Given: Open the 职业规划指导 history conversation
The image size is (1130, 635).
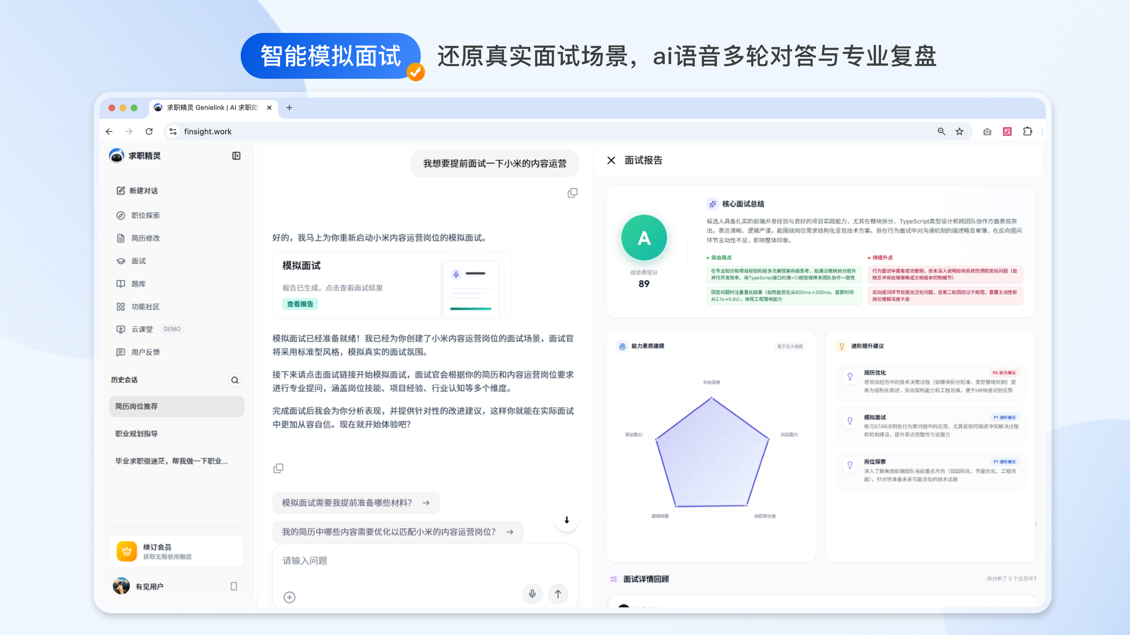Looking at the screenshot, I should [x=176, y=433].
